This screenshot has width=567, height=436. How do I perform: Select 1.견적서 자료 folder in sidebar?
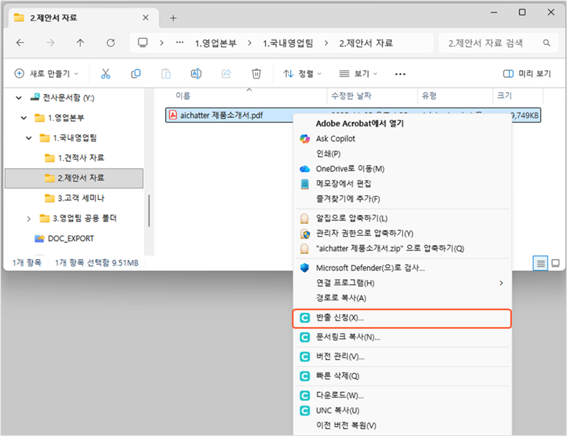click(80, 158)
